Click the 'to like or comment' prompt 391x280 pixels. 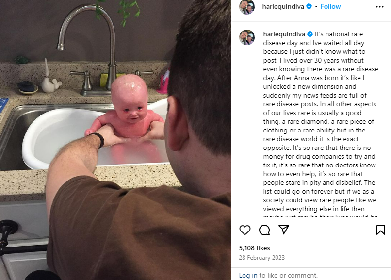pyautogui.click(x=288, y=275)
